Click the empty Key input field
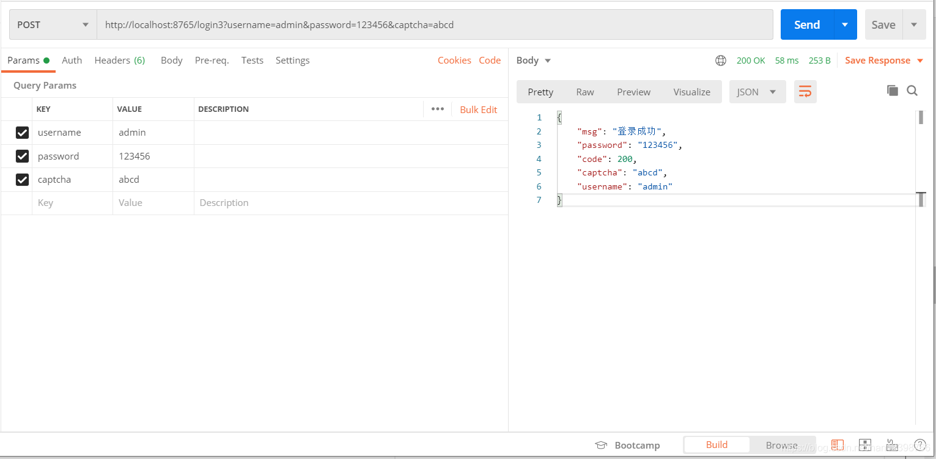Viewport: 936px width, 459px height. (x=72, y=203)
